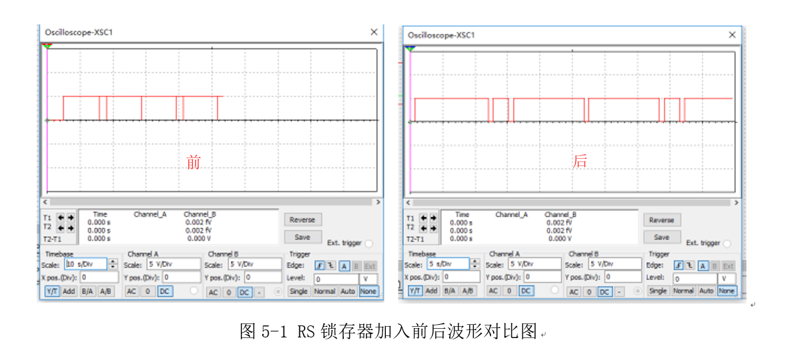
Task: Set Auto trigger mode in 后 oscilloscope
Action: click(707, 291)
